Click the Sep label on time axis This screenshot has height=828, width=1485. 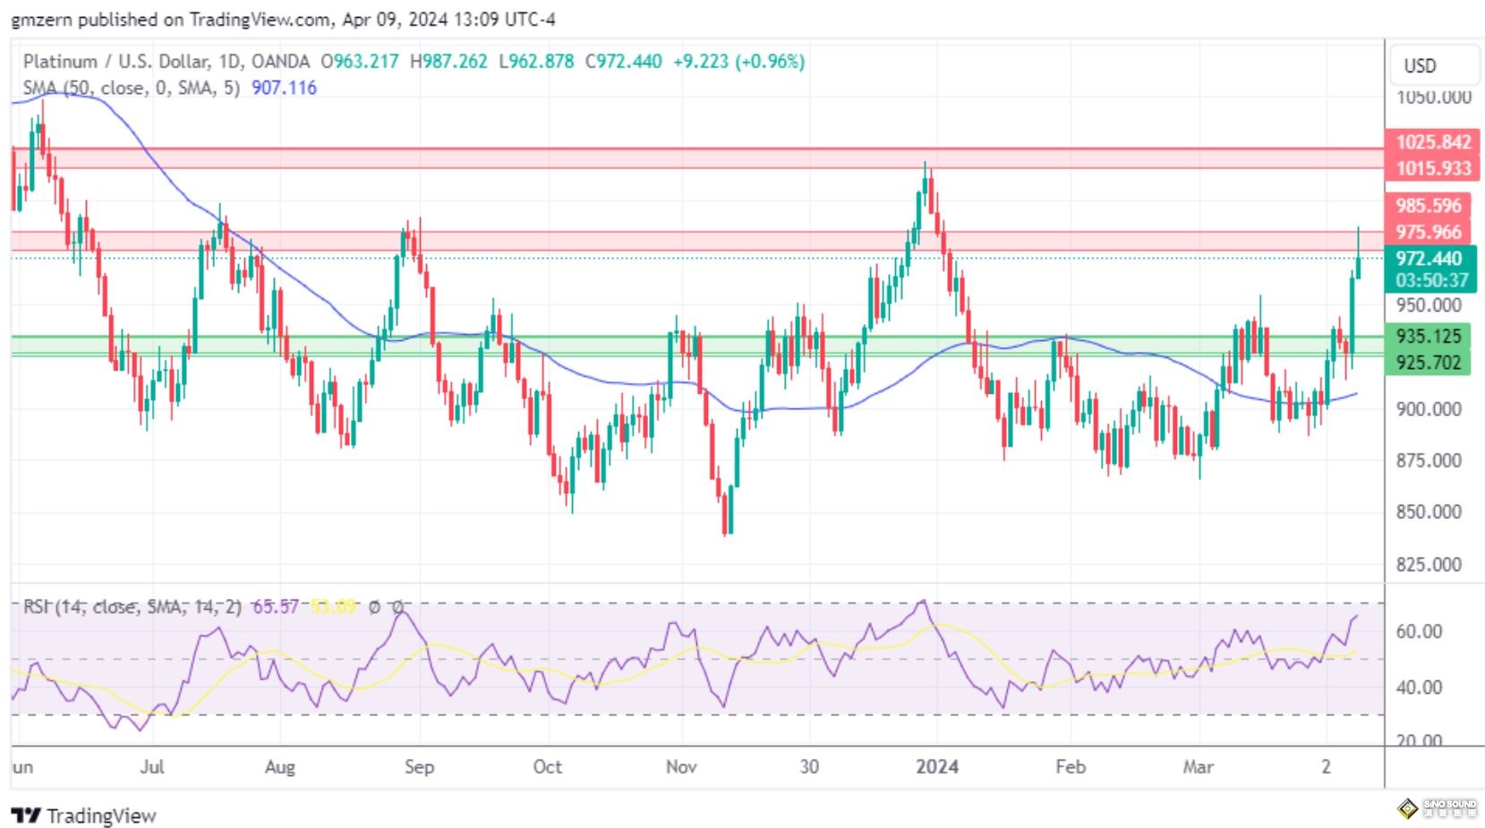click(x=418, y=767)
